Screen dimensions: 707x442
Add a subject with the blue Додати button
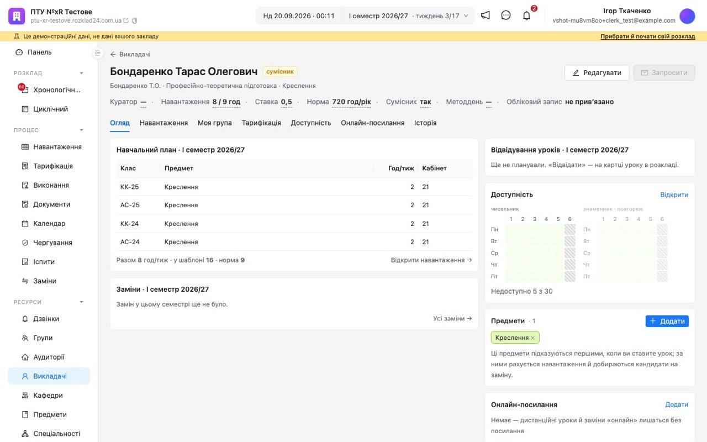pos(667,321)
